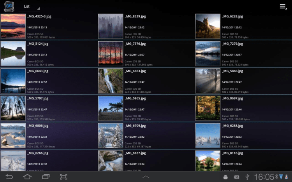Image resolution: width=292 pixels, height=182 pixels.
Task: Open the overflow menu icon at the top right
Action: click(283, 7)
